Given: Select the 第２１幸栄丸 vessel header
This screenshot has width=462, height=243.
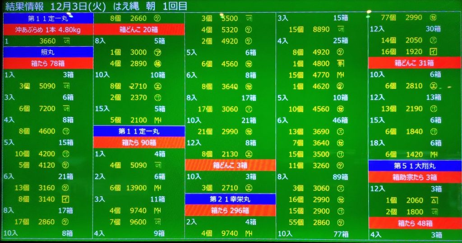Looking at the screenshot, I should (230, 199).
